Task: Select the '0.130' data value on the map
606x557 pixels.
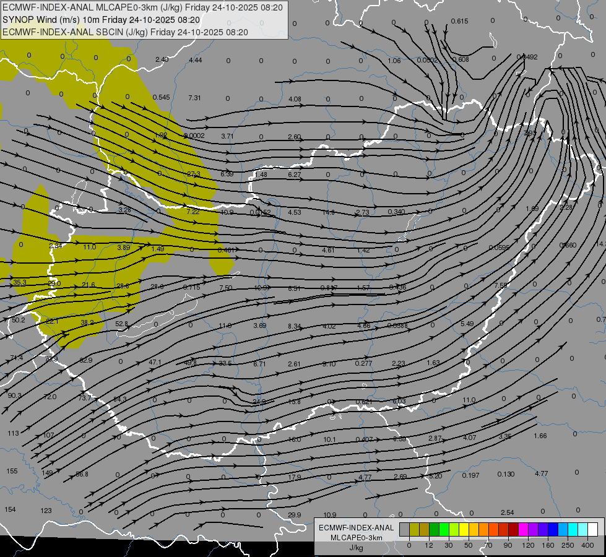Action: click(x=506, y=474)
